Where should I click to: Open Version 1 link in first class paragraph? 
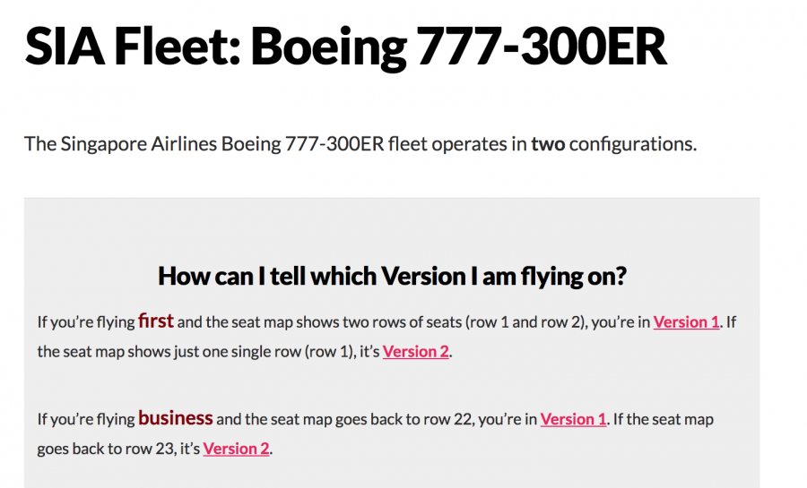(686, 322)
